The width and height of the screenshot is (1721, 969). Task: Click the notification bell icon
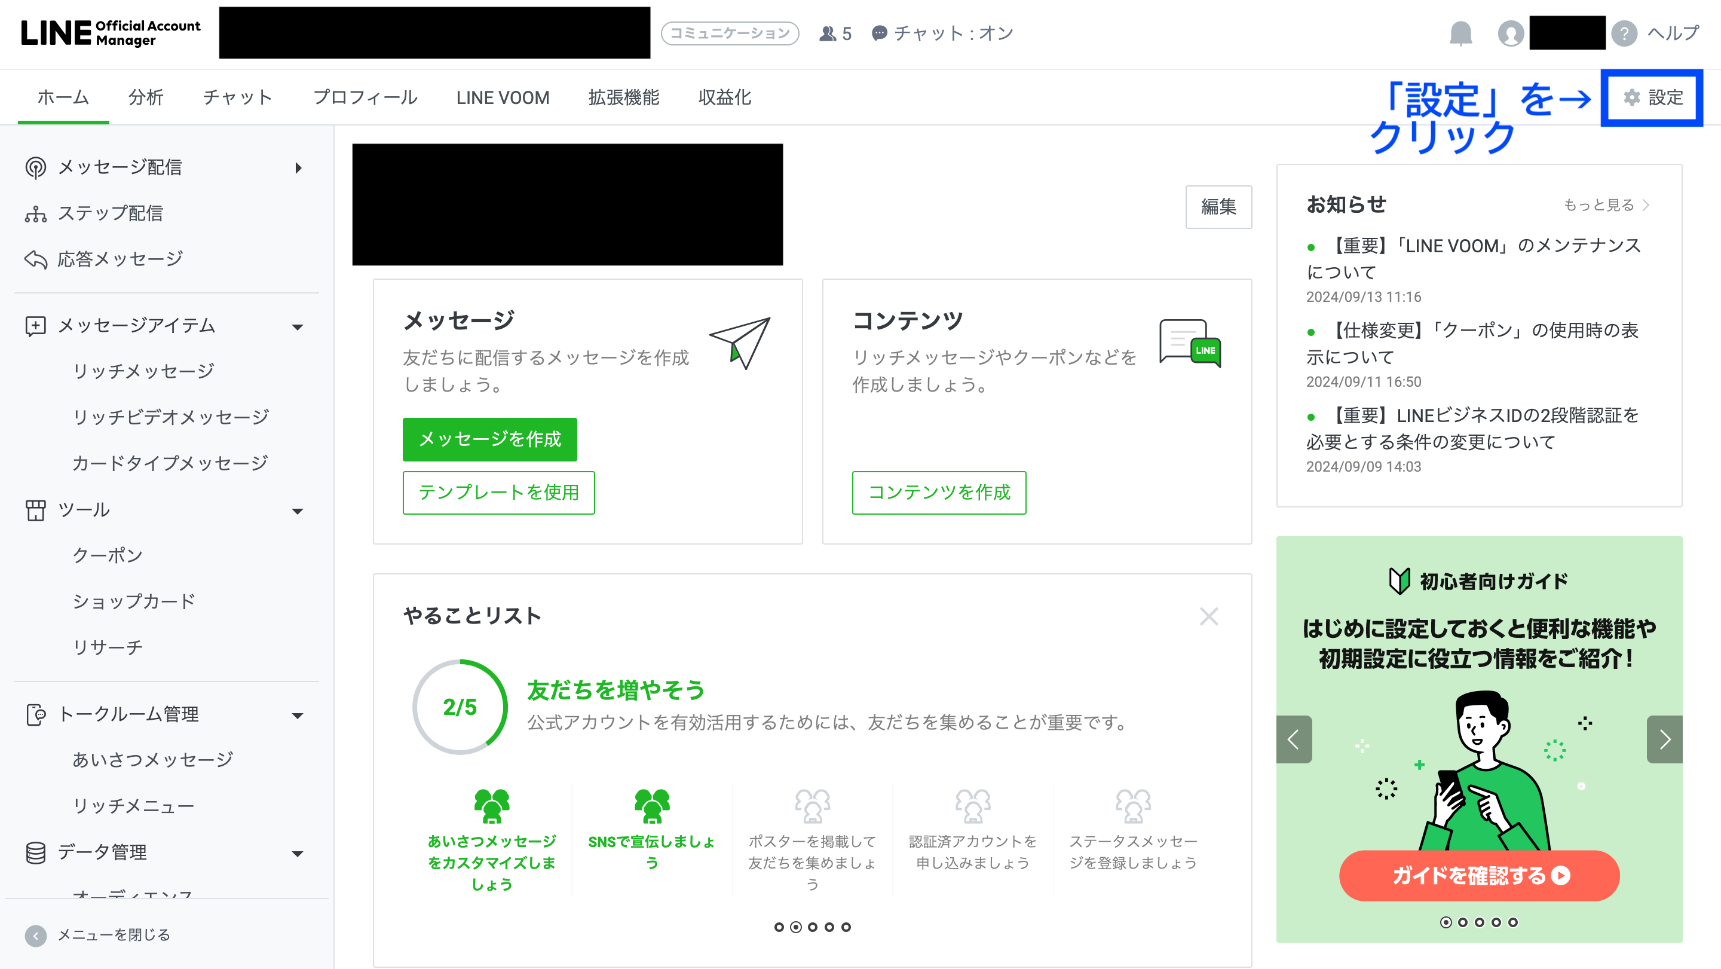click(1460, 33)
